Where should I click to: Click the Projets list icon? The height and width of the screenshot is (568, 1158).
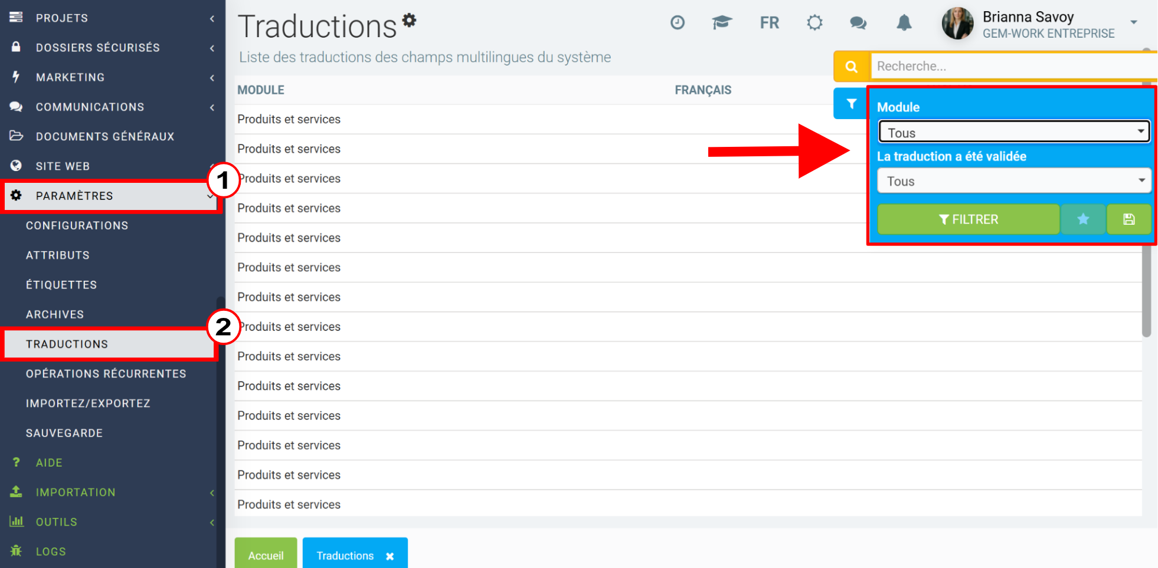16,17
